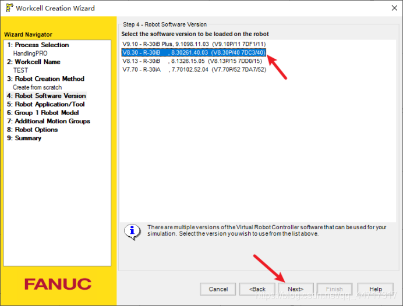
Task: Click the blue information icon
Action: (x=132, y=231)
